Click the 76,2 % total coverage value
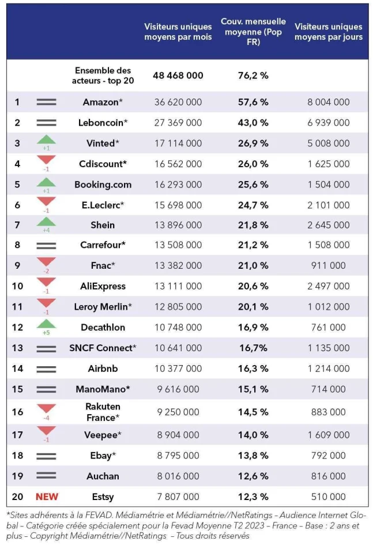This screenshot has height=545, width=373. (253, 76)
